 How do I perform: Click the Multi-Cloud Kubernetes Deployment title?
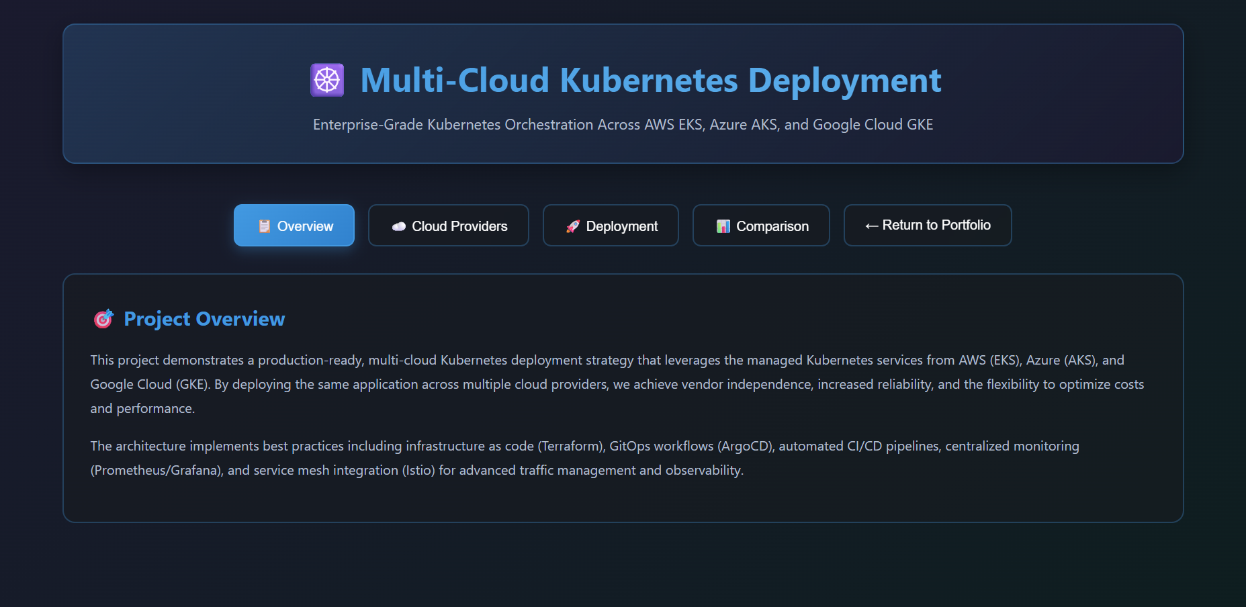coord(650,80)
